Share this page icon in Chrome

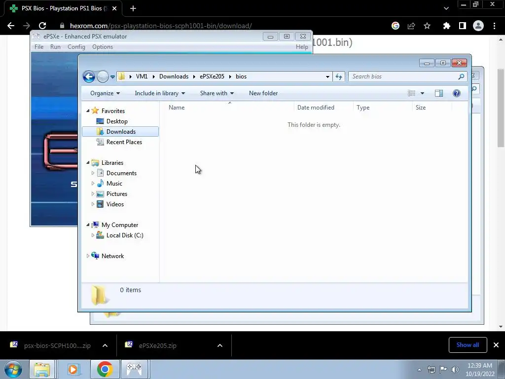411,26
